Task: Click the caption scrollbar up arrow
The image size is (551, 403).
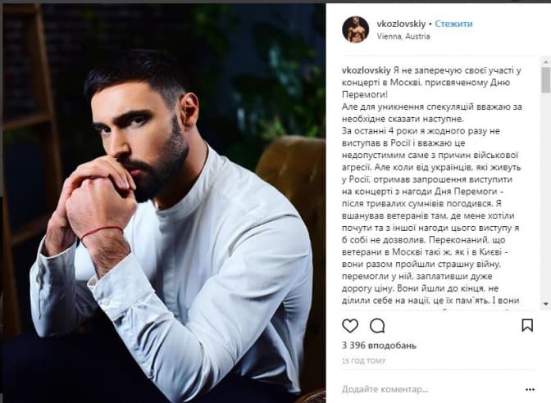Action: click(x=546, y=62)
